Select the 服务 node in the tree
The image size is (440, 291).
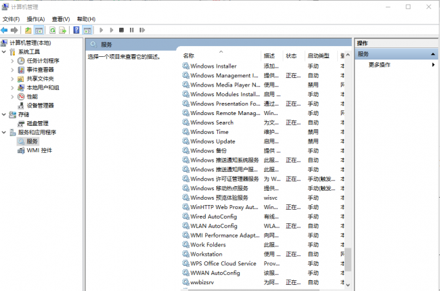(x=32, y=141)
